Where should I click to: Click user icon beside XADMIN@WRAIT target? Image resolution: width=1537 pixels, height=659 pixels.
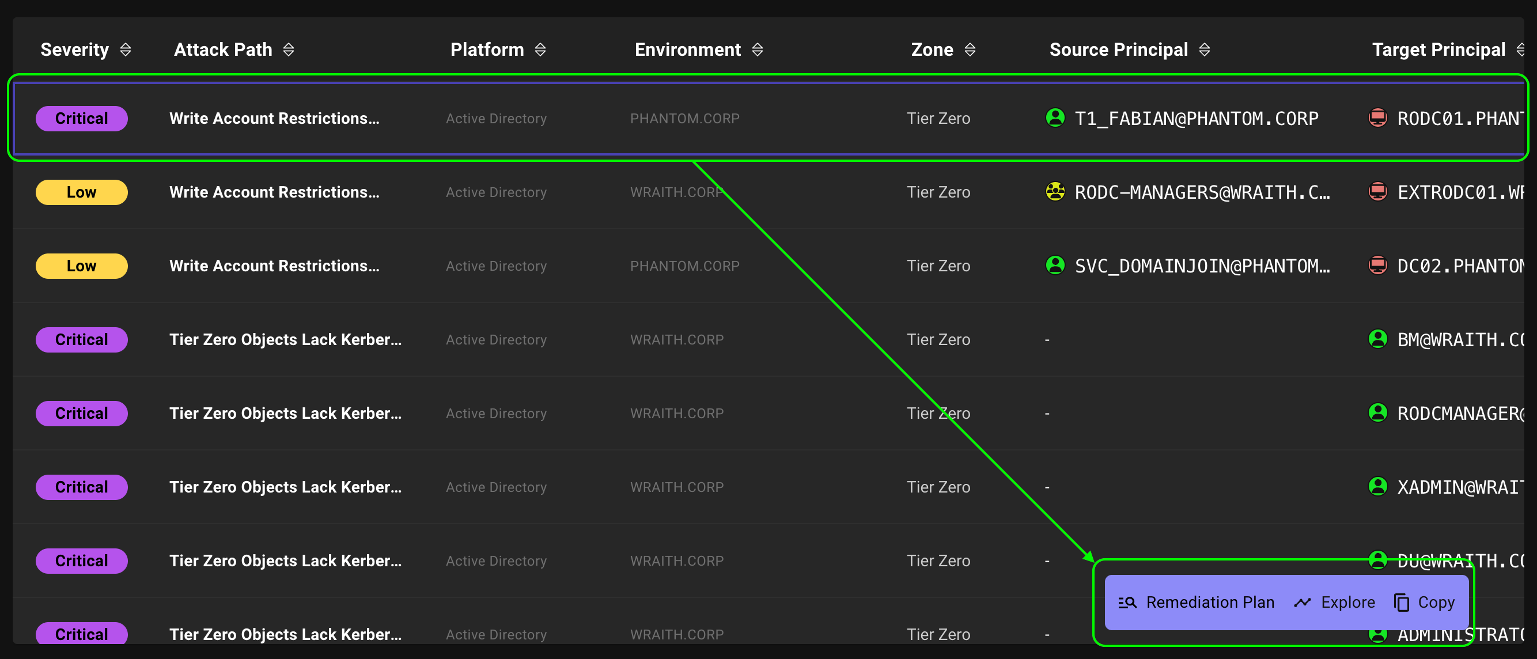pos(1377,486)
